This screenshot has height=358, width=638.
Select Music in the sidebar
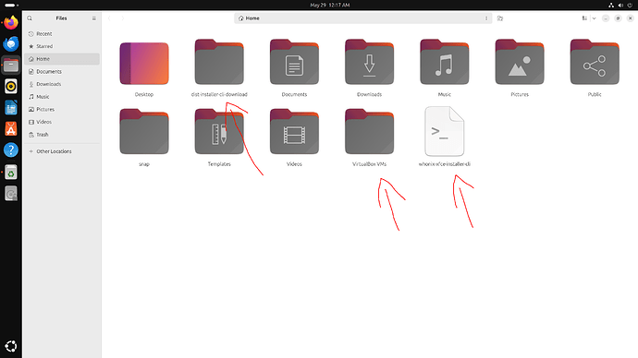point(62,97)
